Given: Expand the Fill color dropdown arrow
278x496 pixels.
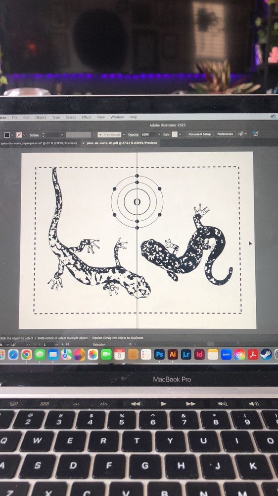Looking at the screenshot, I should tap(12, 135).
